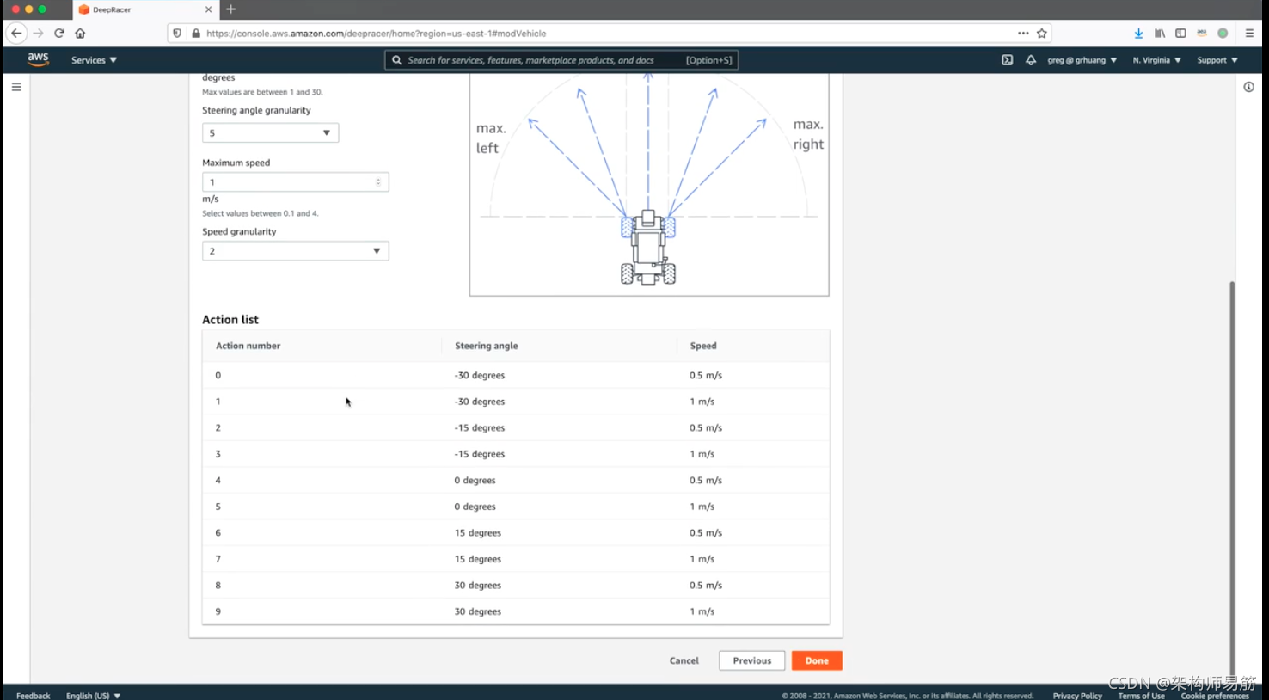
Task: Click action 0 steering angle cell
Action: pos(479,375)
